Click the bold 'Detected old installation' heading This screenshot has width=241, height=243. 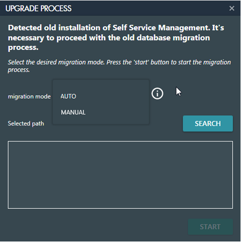tap(116, 37)
